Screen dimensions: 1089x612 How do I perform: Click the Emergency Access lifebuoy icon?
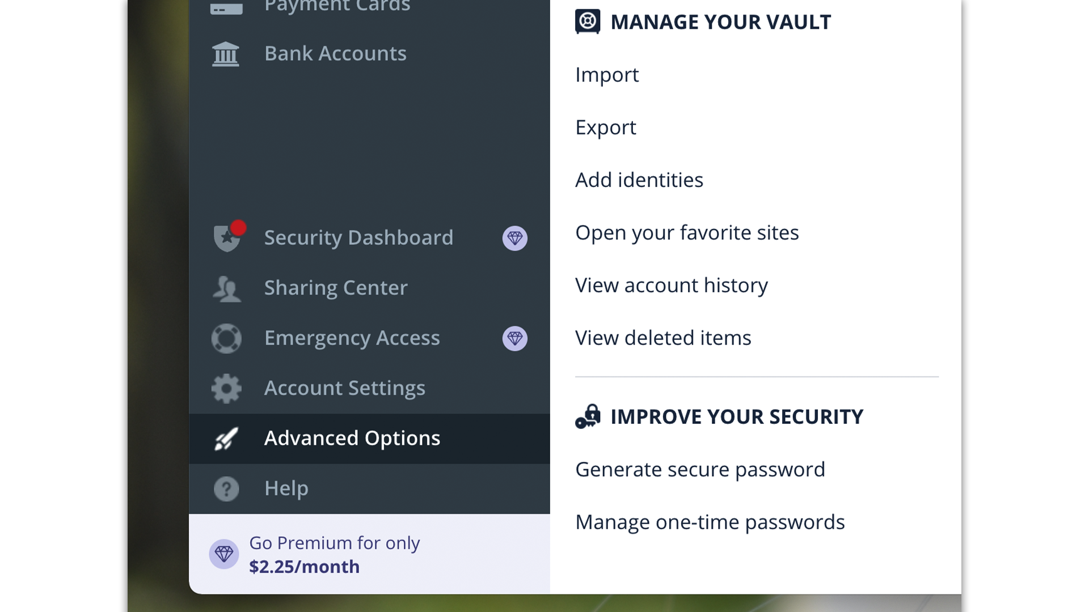pos(226,338)
